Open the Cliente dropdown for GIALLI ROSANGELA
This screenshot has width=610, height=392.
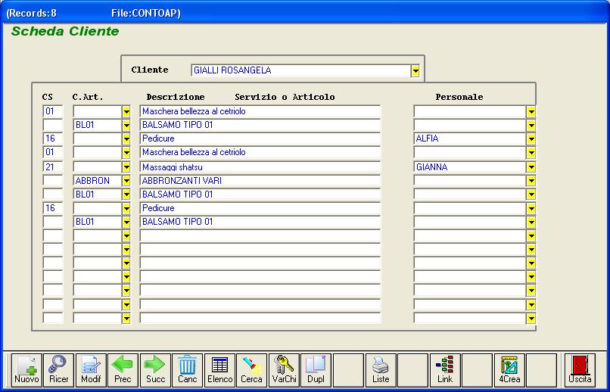pyautogui.click(x=415, y=71)
